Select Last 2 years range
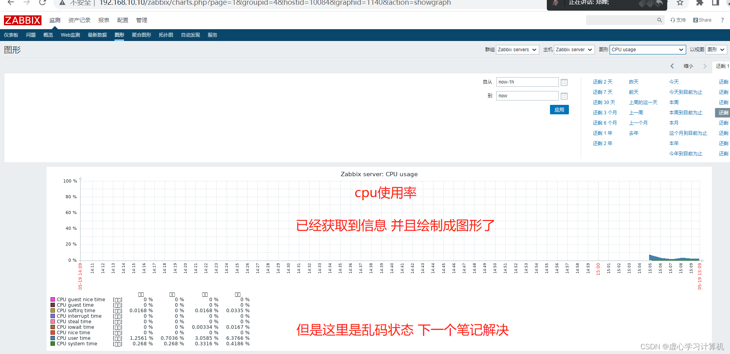The height and width of the screenshot is (354, 730). coord(602,143)
